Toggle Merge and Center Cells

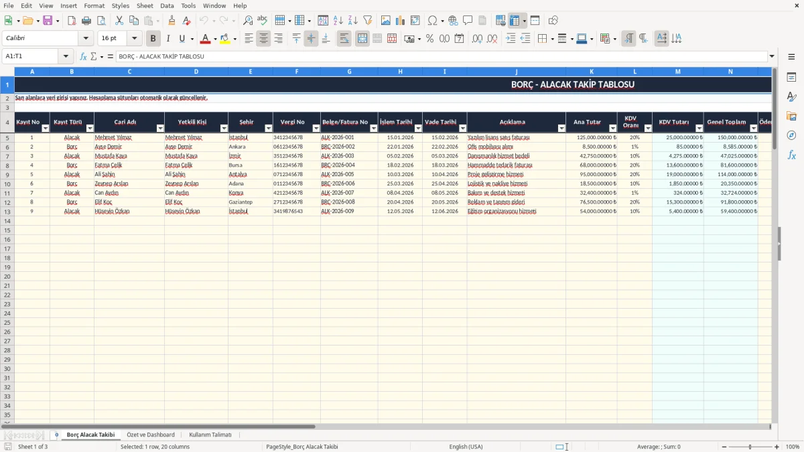[362, 39]
